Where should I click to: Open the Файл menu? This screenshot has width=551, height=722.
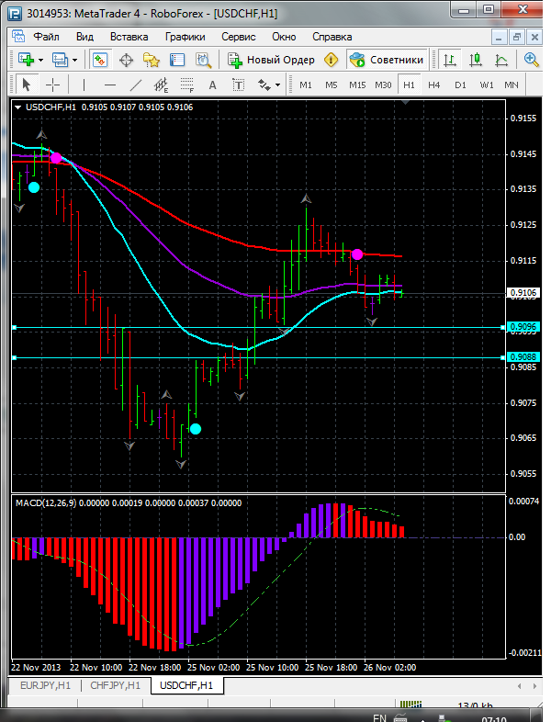(x=46, y=37)
